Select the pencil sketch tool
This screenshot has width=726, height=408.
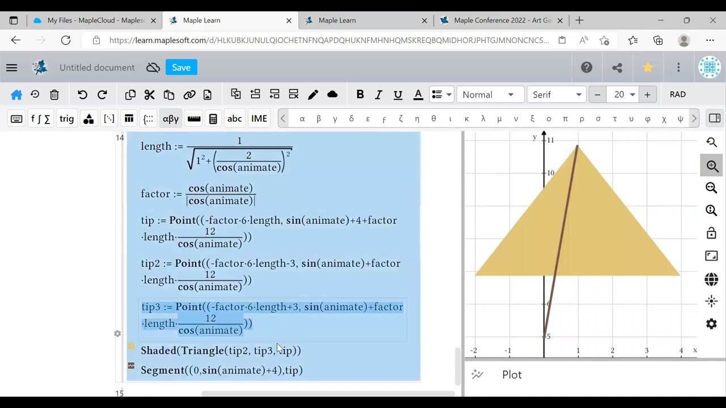tap(313, 95)
